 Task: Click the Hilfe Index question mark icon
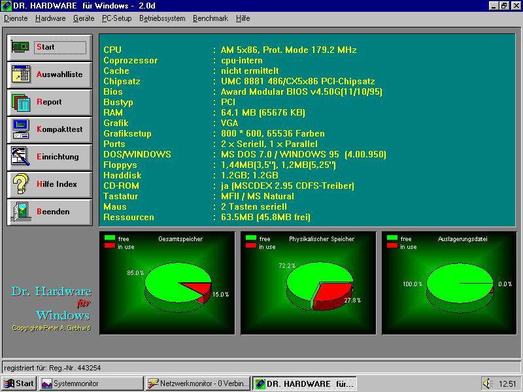[x=21, y=184]
